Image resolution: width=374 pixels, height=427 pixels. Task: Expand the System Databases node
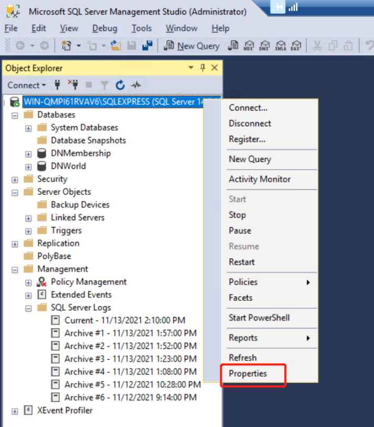click(28, 128)
